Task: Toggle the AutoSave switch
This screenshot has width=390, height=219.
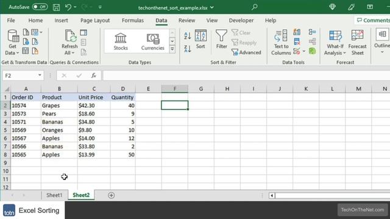Action: coord(40,7)
